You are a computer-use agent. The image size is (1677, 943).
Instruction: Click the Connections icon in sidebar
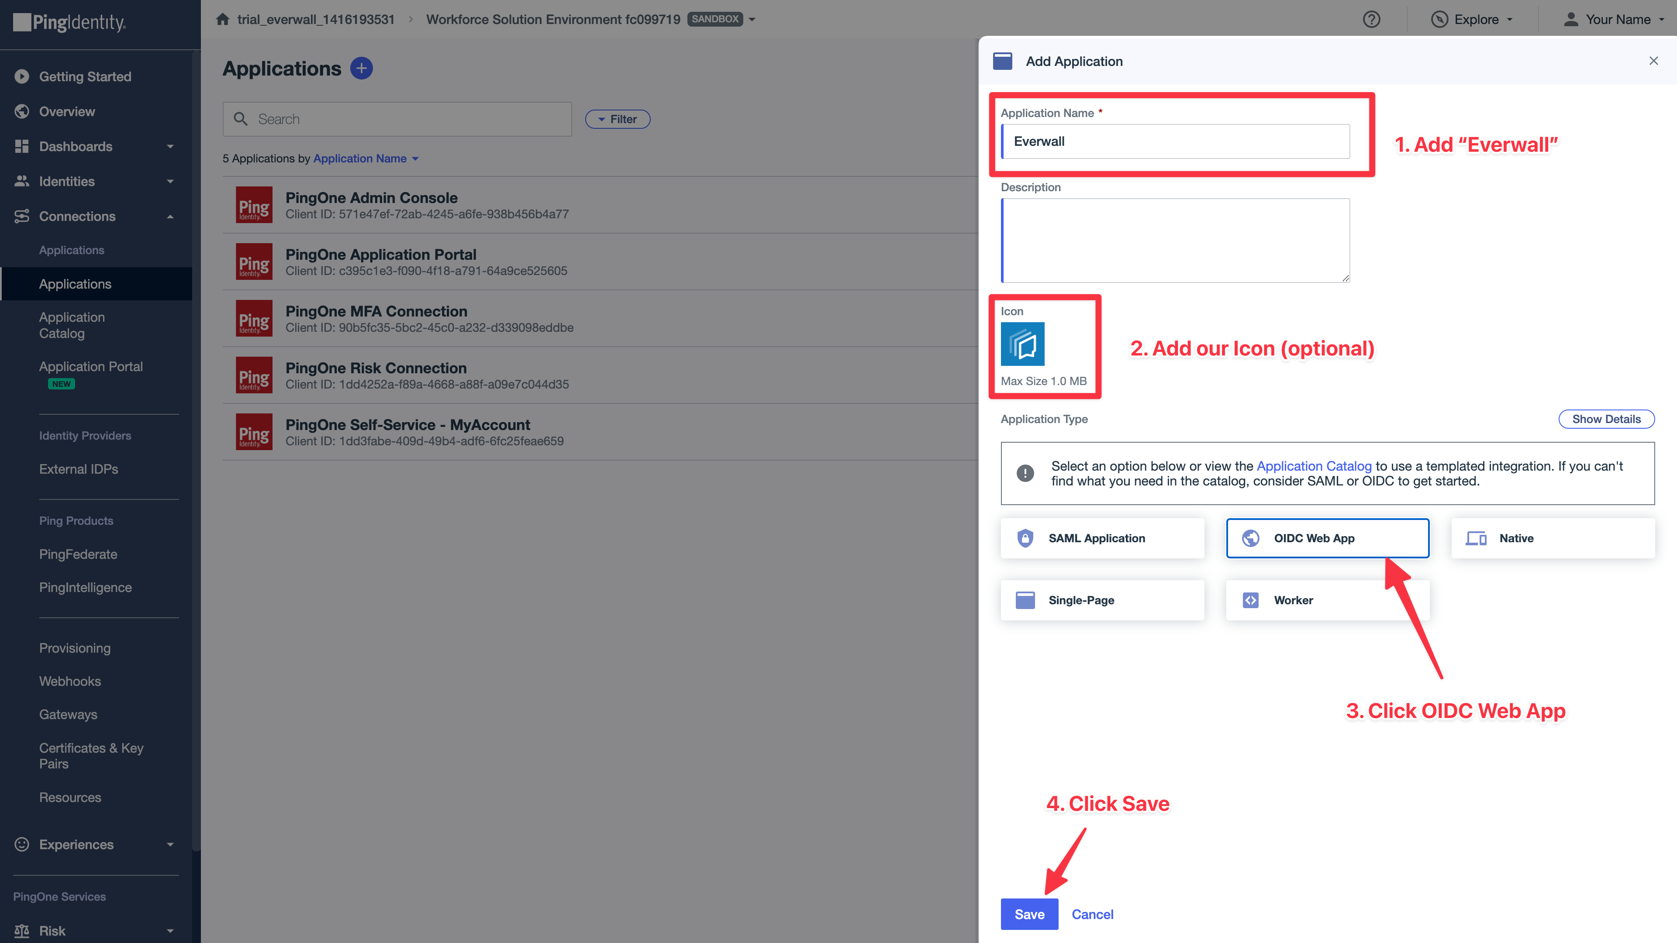coord(21,216)
